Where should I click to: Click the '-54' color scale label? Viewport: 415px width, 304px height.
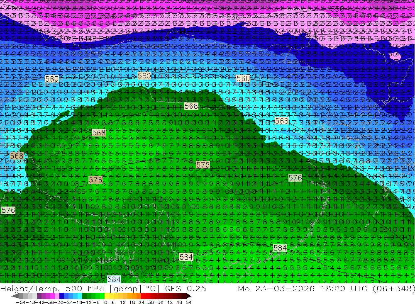click(x=21, y=302)
